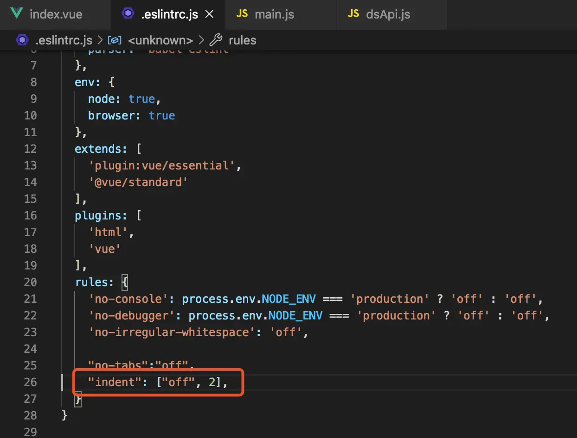
Task: Click 'node' property on line 9
Action: (x=101, y=99)
